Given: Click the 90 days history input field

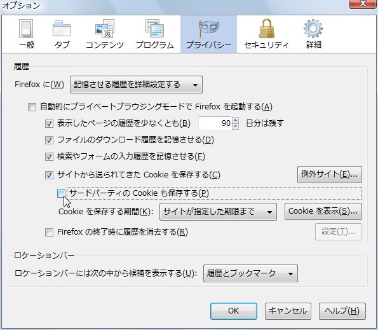Looking at the screenshot, I should [215, 123].
